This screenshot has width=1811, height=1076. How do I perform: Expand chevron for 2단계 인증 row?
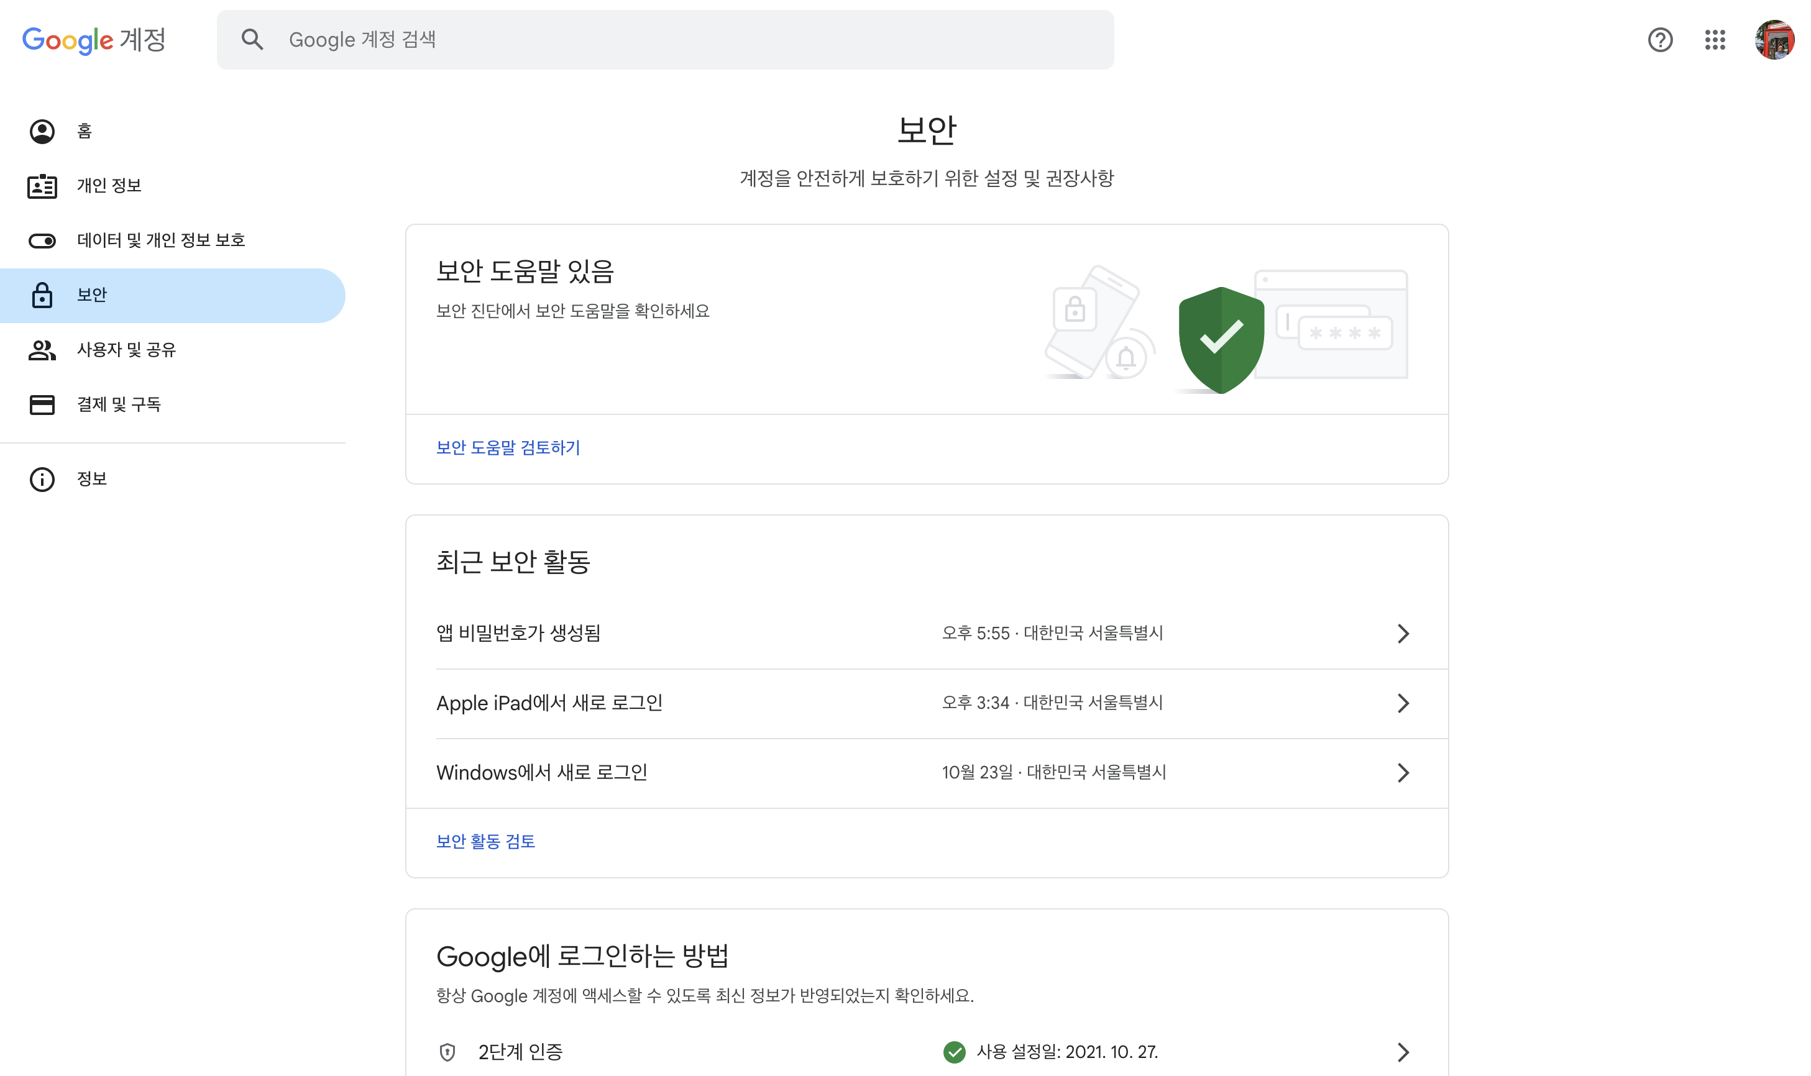point(1403,1052)
